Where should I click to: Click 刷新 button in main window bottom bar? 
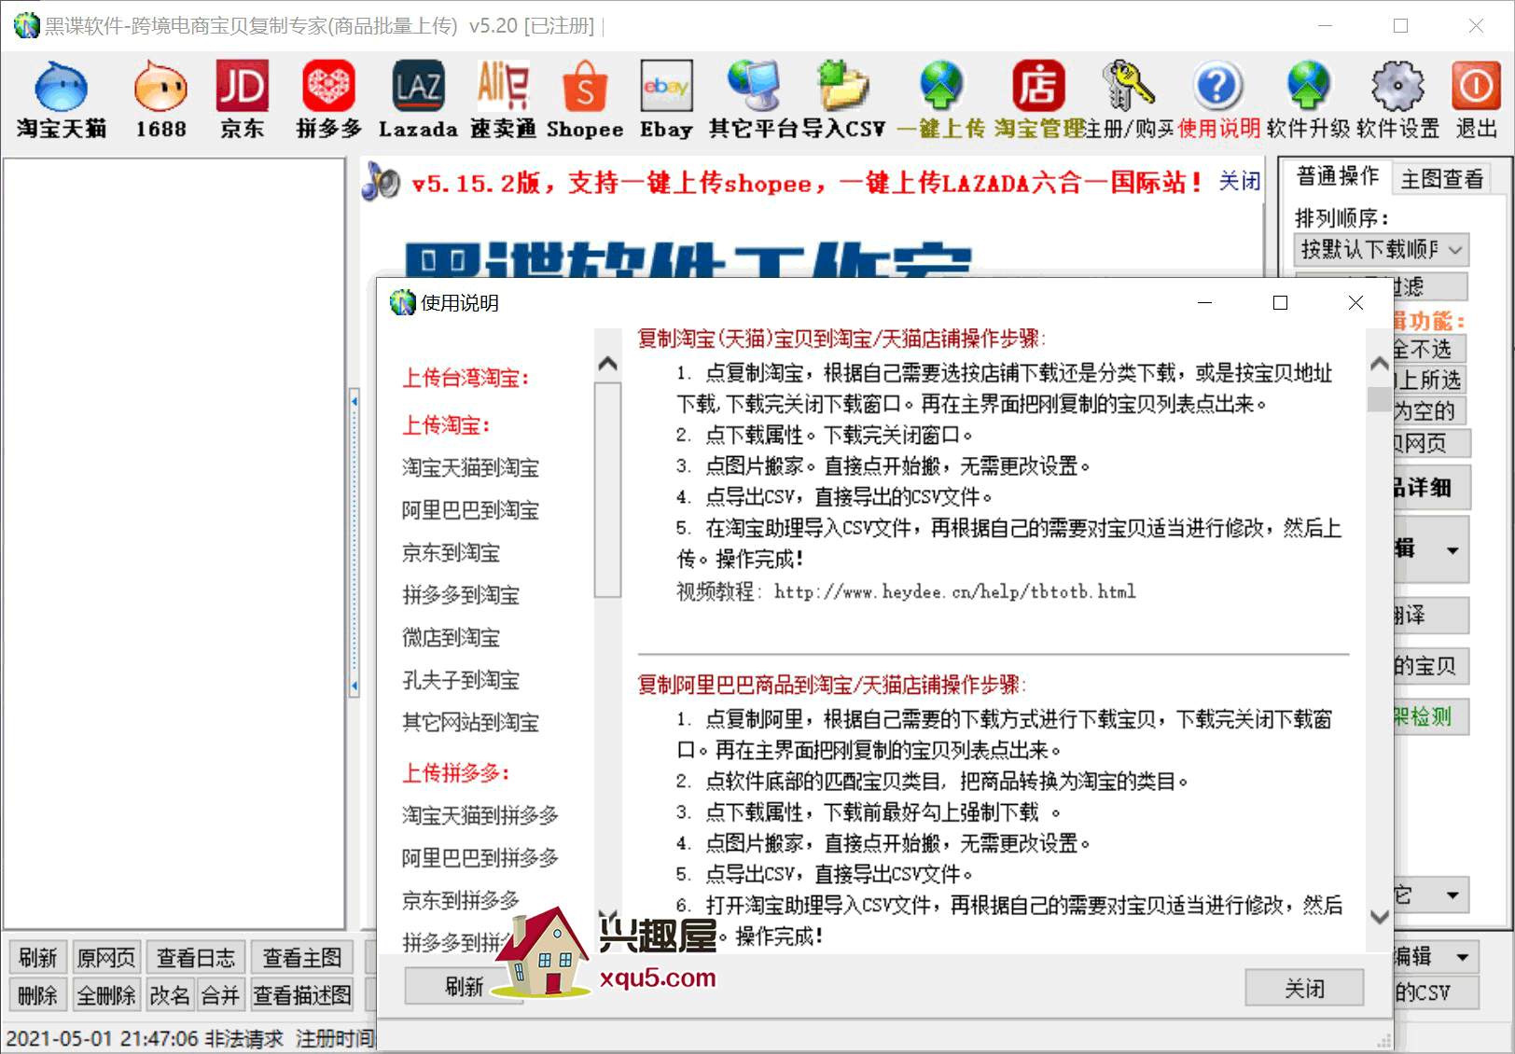pos(38,958)
